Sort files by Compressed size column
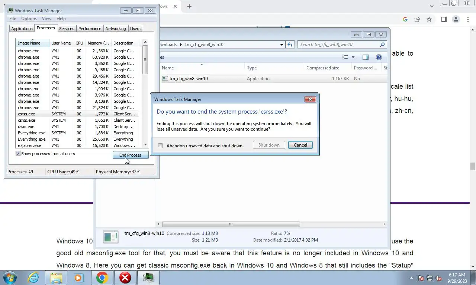The width and height of the screenshot is (476, 285). (327, 68)
